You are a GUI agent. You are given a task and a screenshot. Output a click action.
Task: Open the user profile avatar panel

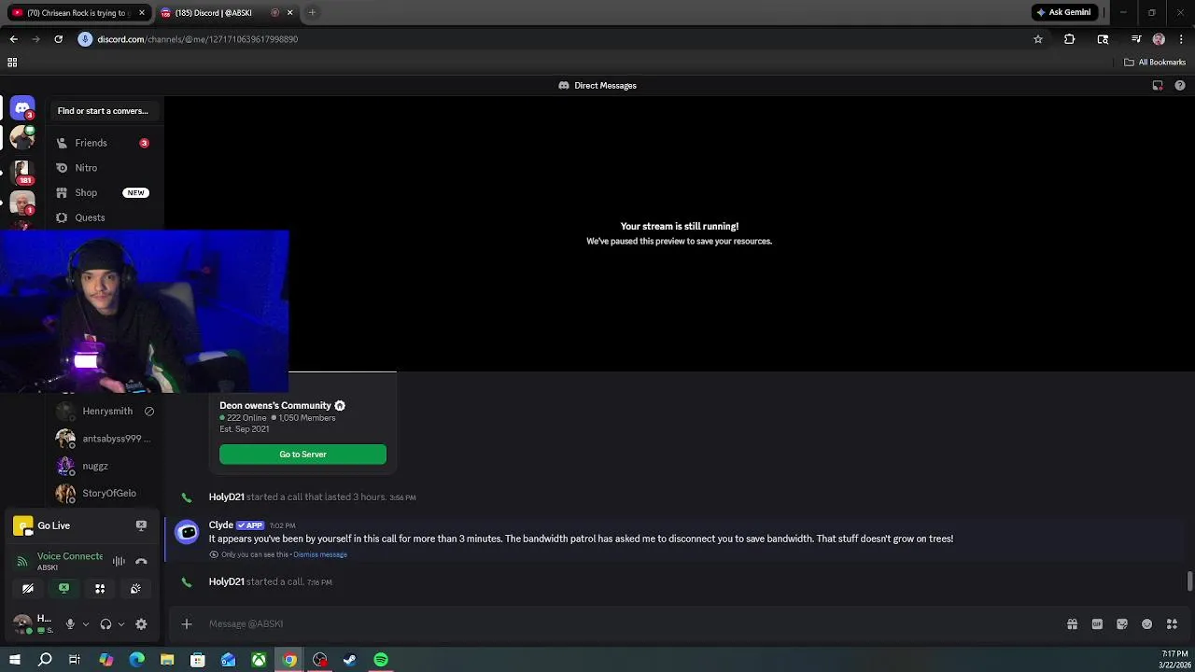tap(22, 623)
